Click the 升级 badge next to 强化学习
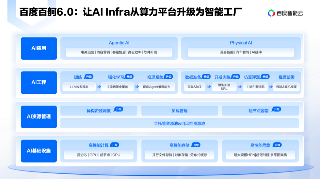Screen dimensions: 320x179 [129, 77]
